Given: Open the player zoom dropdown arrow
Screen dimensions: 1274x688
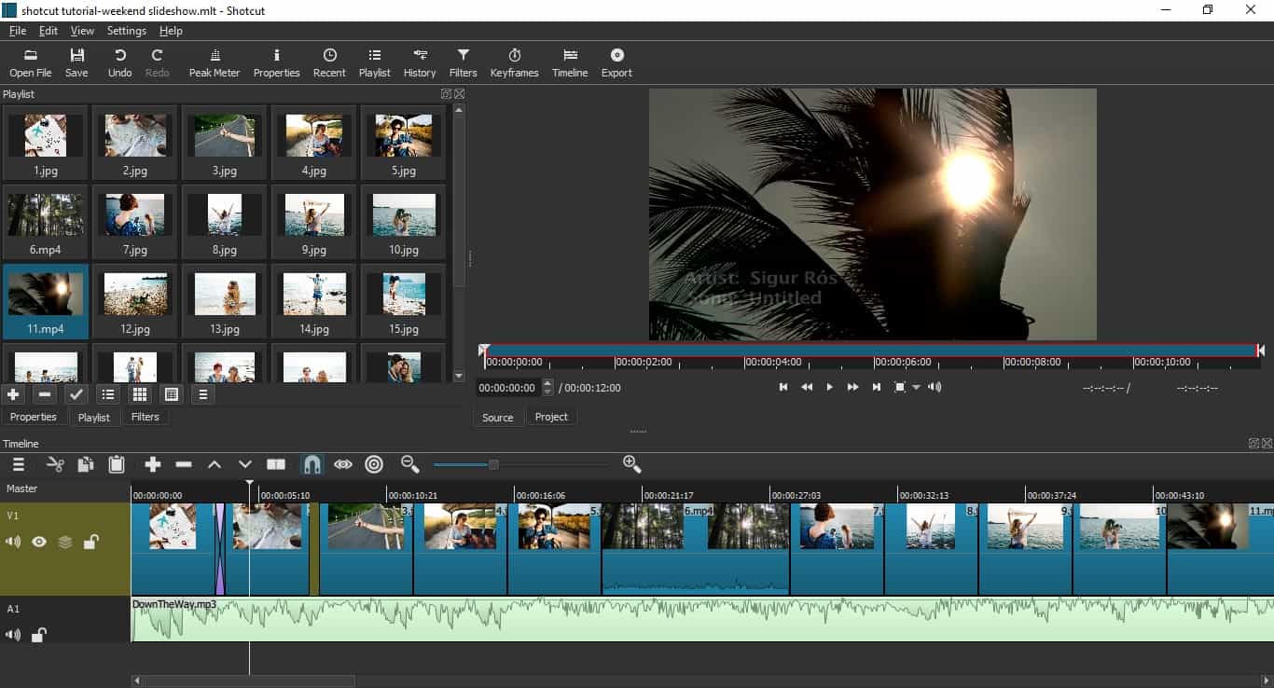Looking at the screenshot, I should [x=916, y=387].
